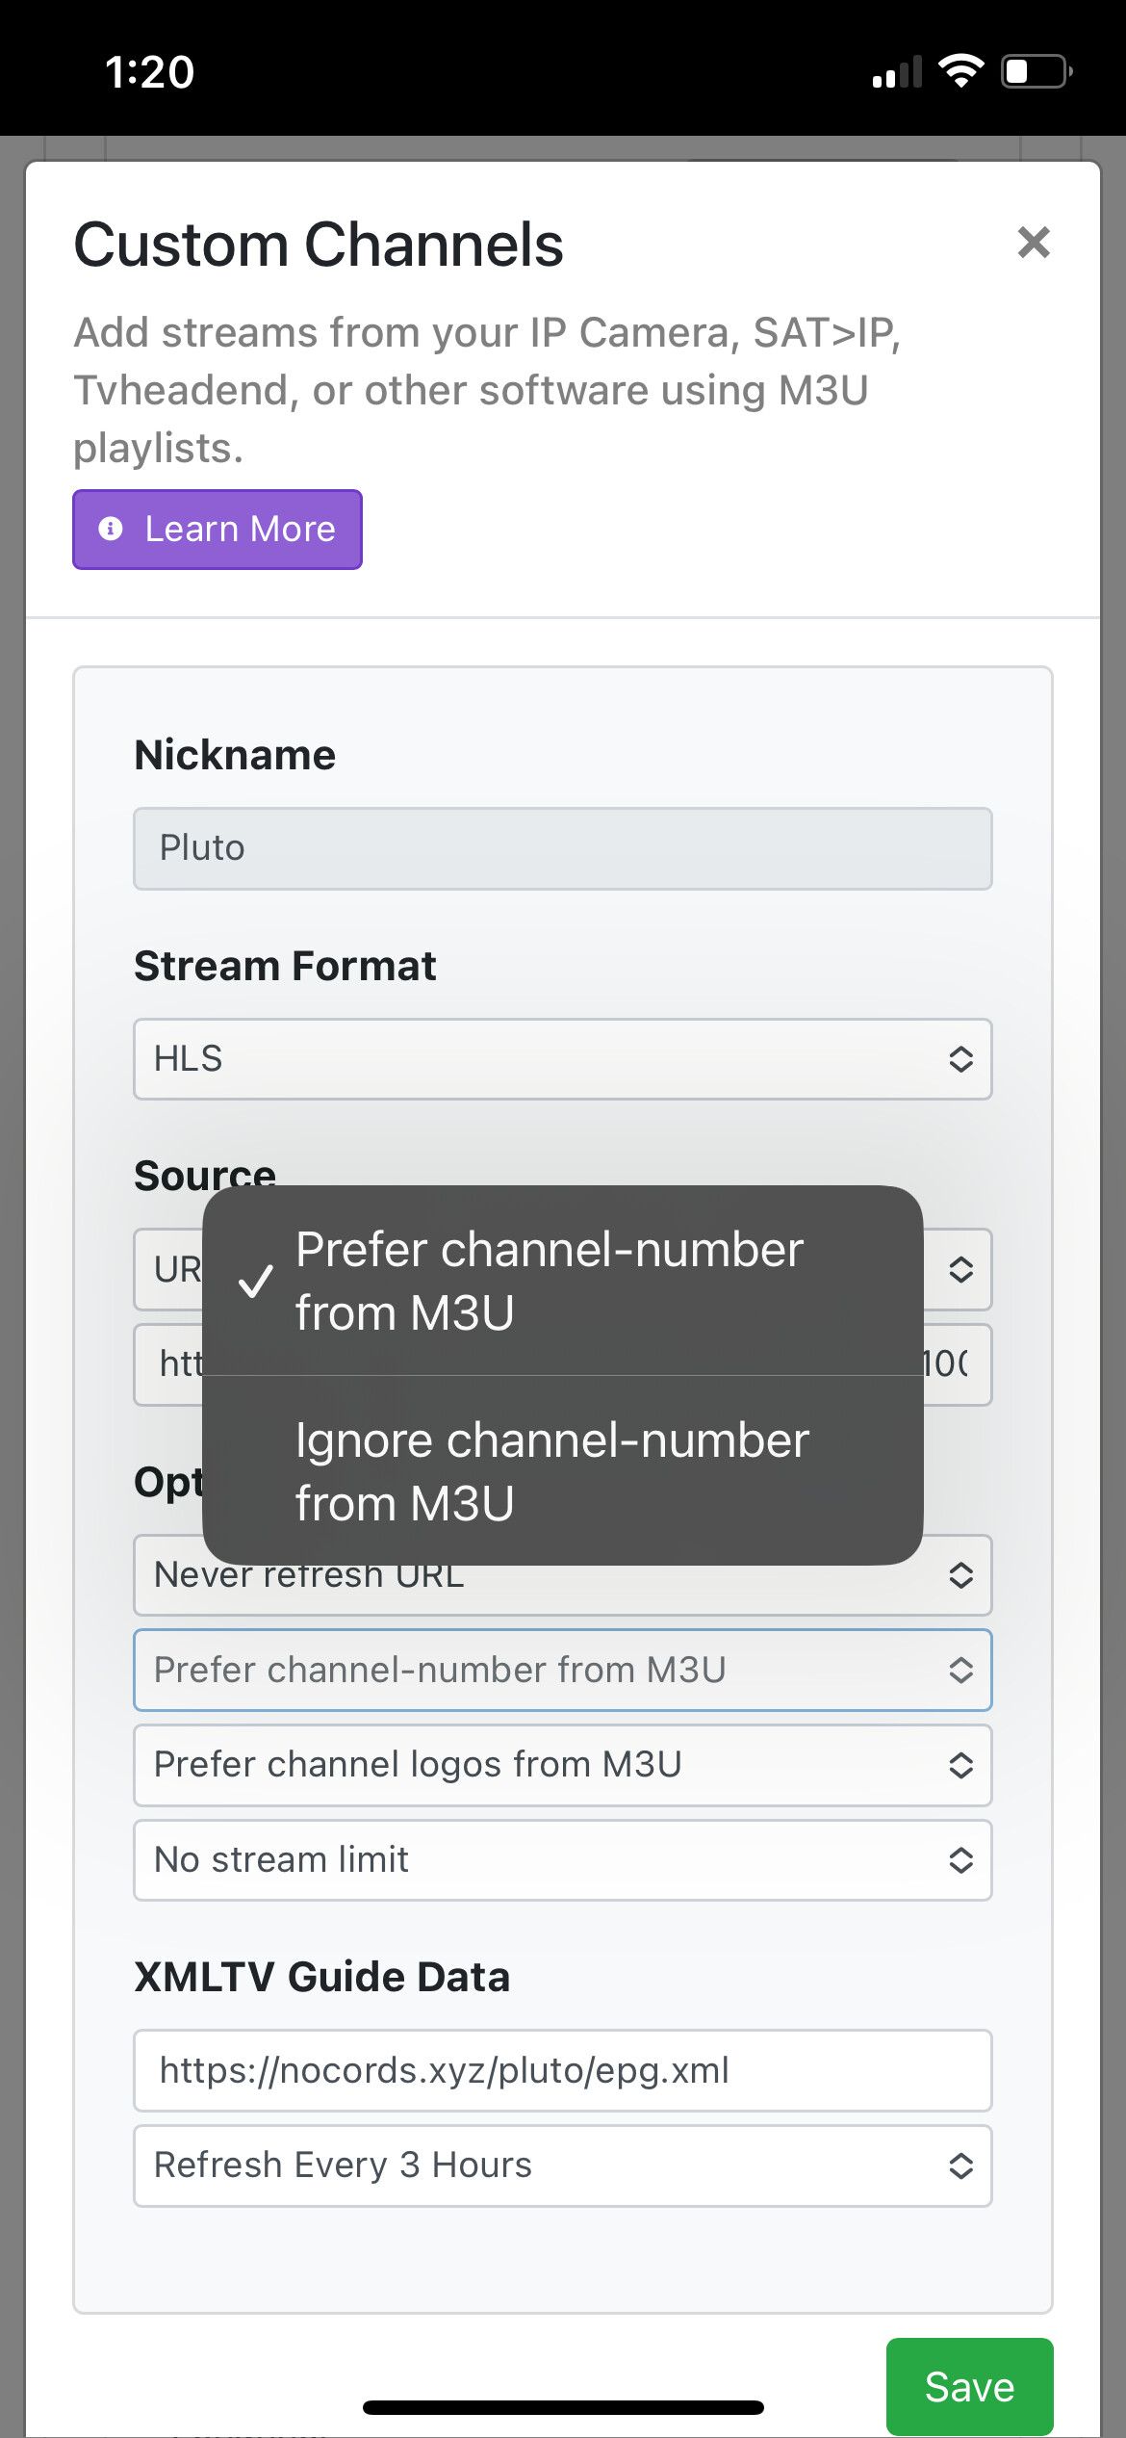Click the Stream Format chevron arrows

click(x=960, y=1059)
